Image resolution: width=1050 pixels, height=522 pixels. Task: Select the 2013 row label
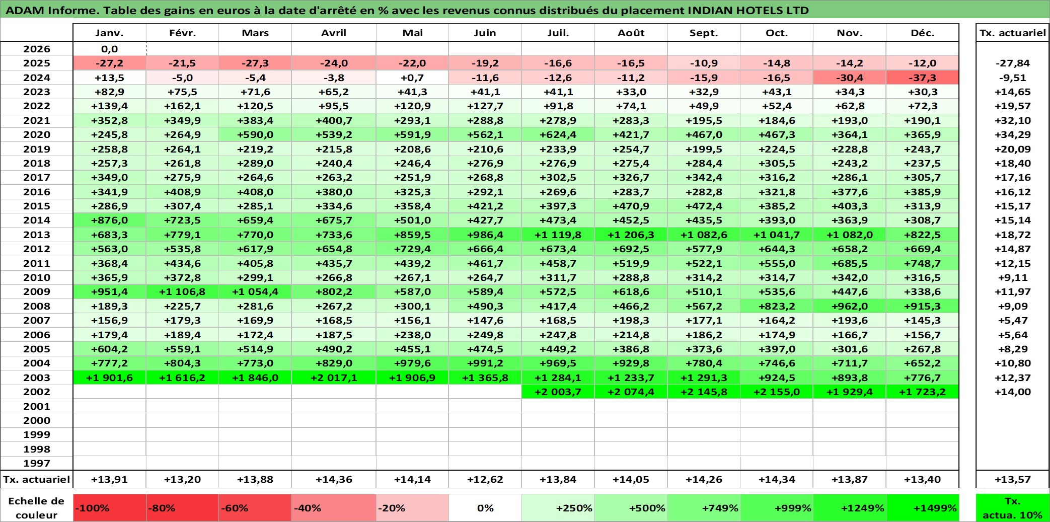[x=37, y=235]
